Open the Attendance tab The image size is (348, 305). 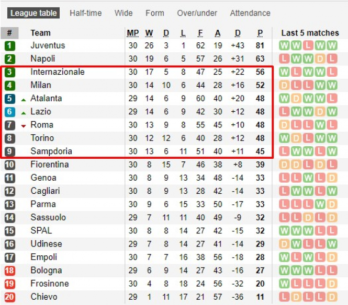pyautogui.click(x=250, y=13)
